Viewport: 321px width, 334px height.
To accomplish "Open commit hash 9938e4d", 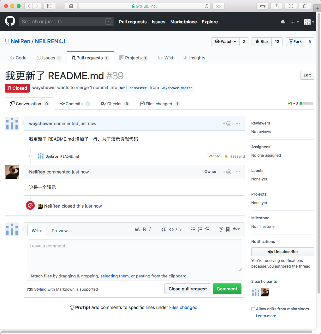I will pyautogui.click(x=237, y=156).
